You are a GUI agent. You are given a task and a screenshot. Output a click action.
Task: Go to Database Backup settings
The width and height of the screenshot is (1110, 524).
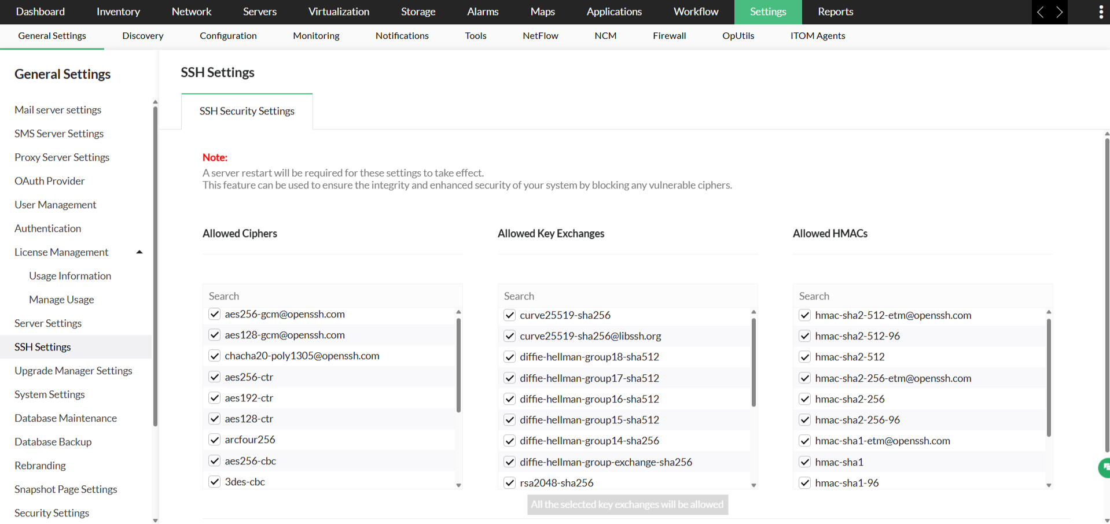pyautogui.click(x=53, y=442)
